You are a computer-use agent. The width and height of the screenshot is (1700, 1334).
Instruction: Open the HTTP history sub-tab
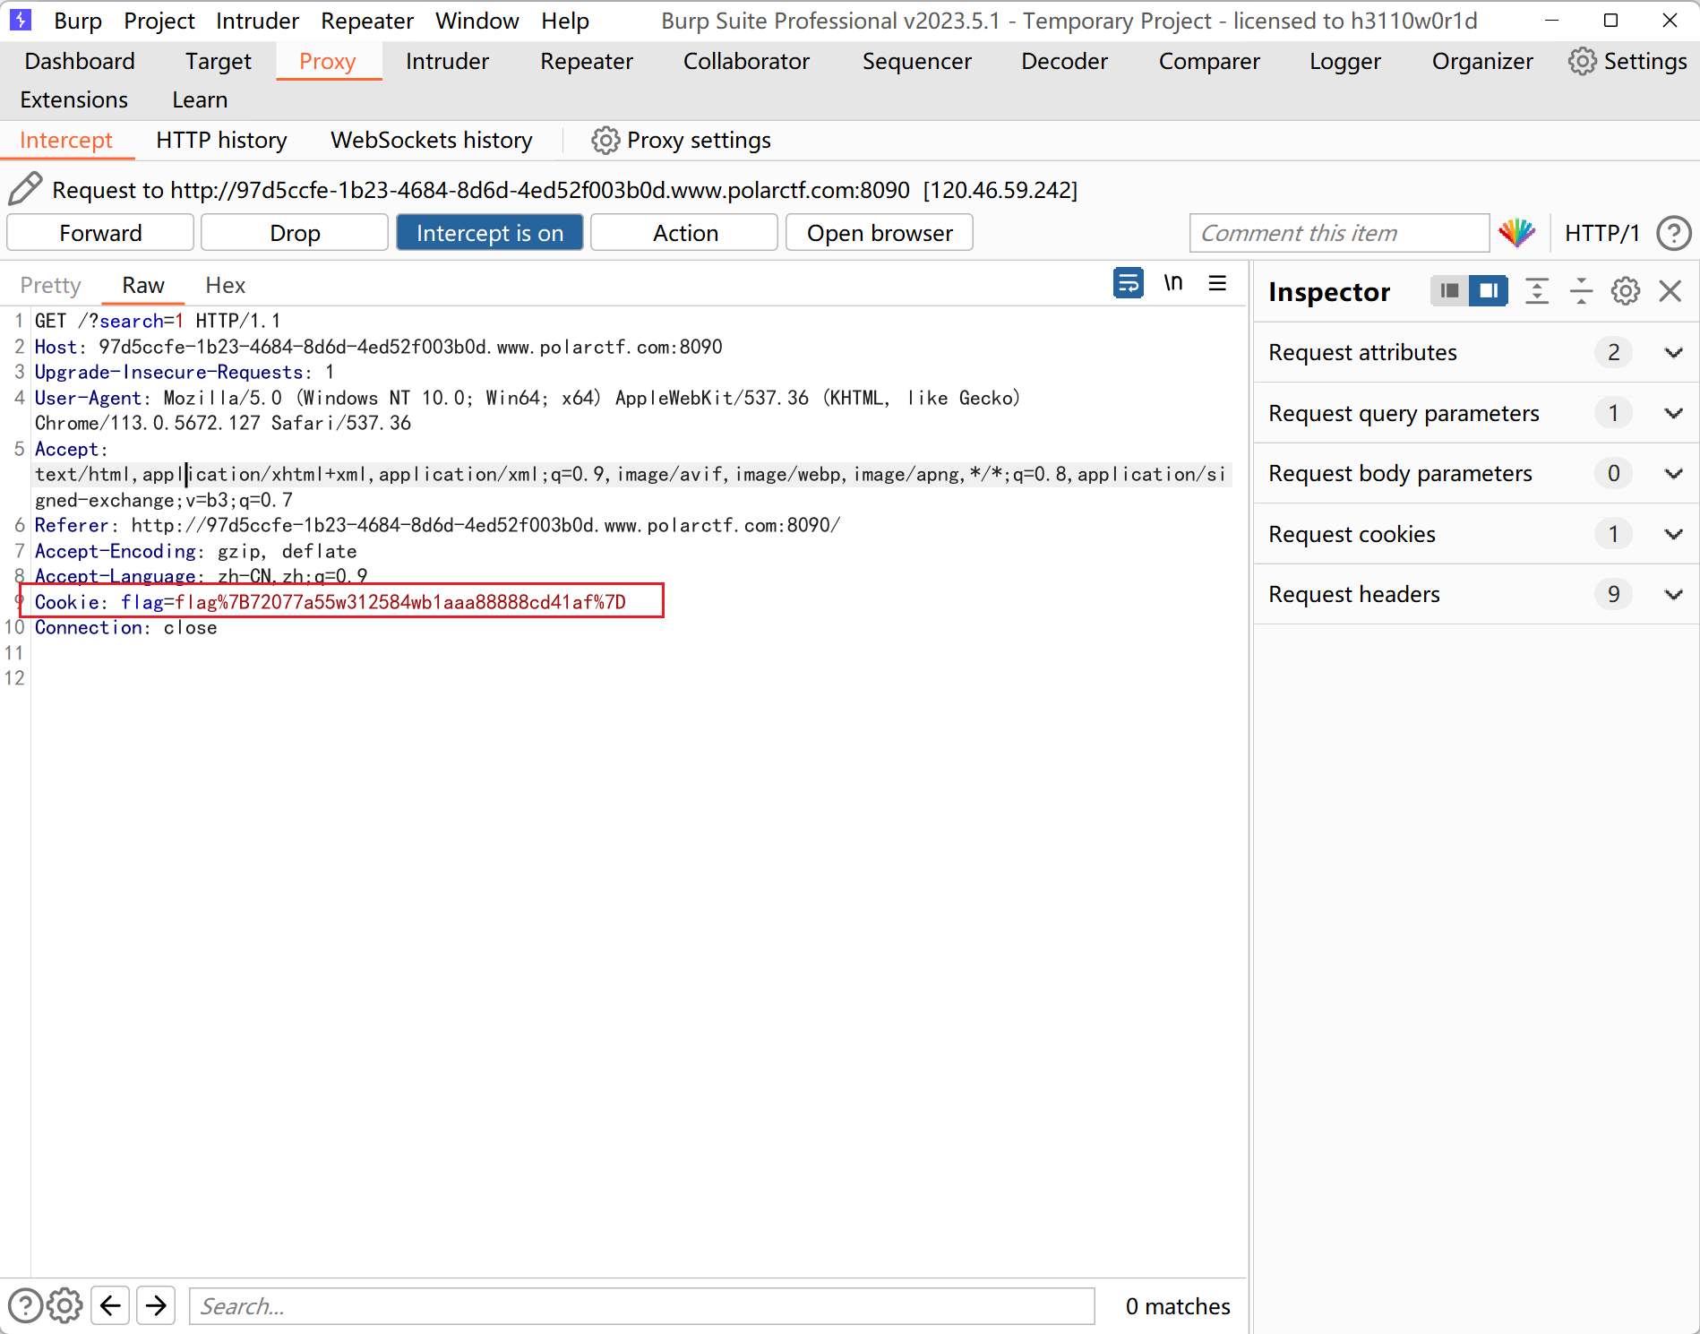click(221, 141)
